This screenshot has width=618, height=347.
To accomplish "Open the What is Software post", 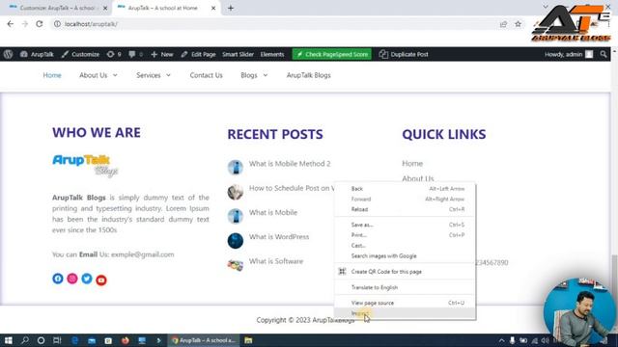I will (x=276, y=261).
